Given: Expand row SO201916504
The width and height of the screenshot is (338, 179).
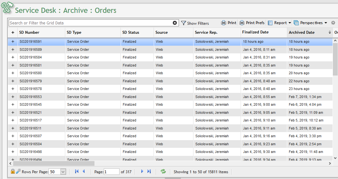Looking at the screenshot, I should [x=13, y=144].
